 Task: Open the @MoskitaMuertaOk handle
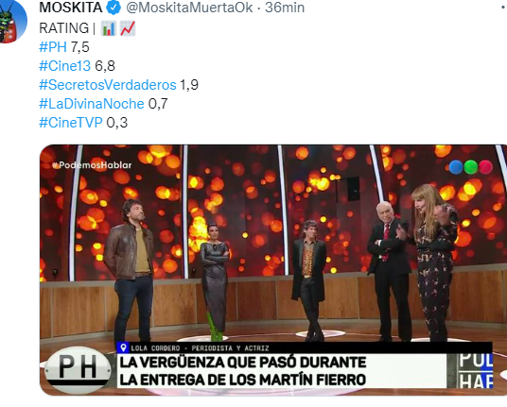click(189, 8)
